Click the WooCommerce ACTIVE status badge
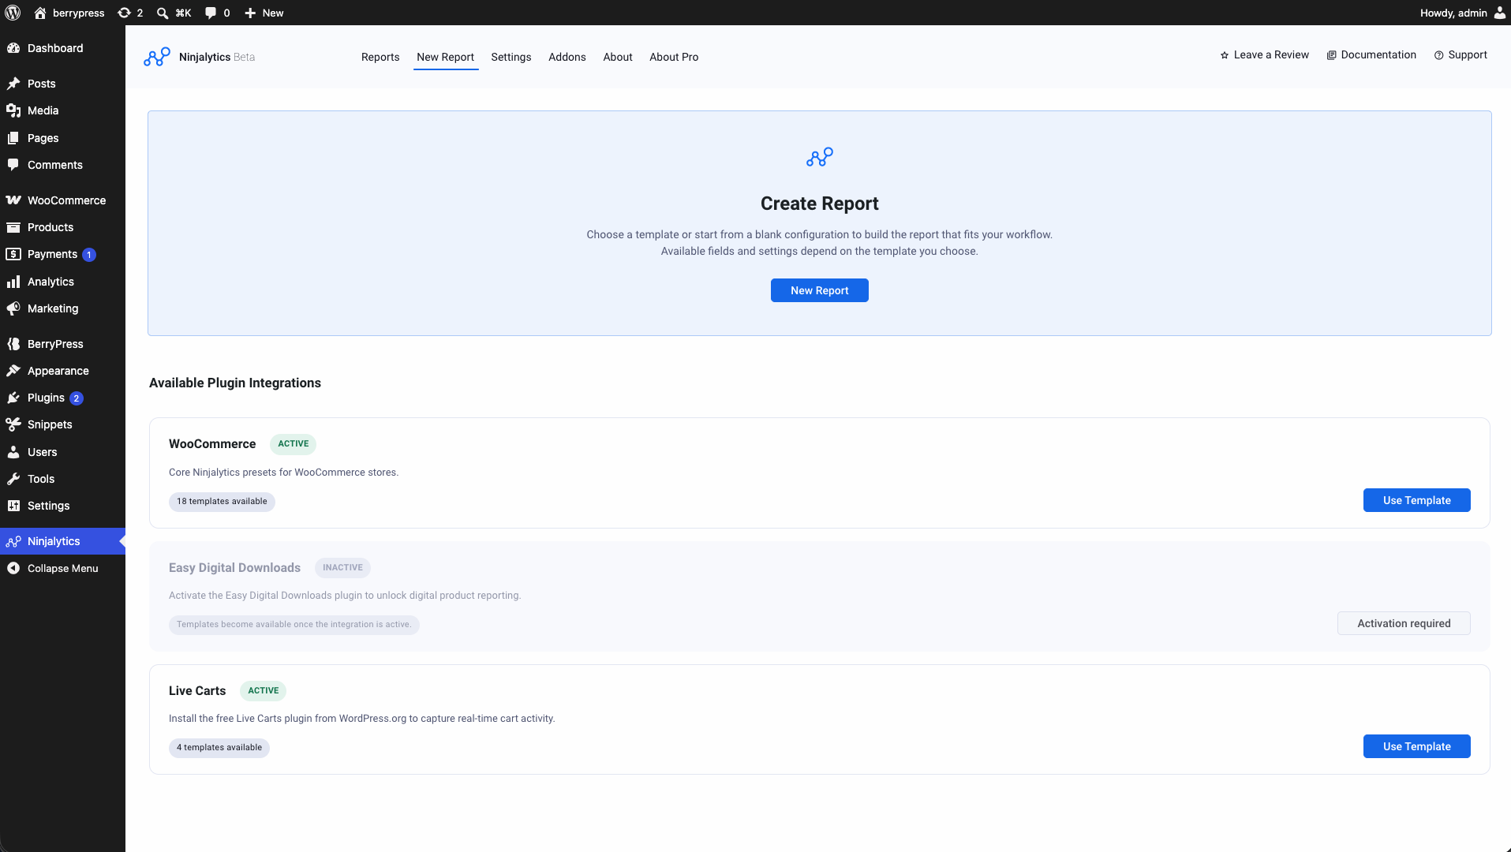The width and height of the screenshot is (1511, 852). [x=293, y=444]
